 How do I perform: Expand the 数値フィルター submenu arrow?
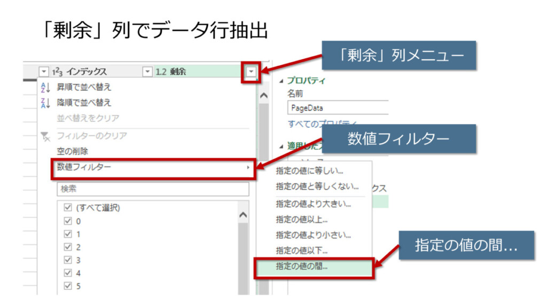tap(247, 167)
